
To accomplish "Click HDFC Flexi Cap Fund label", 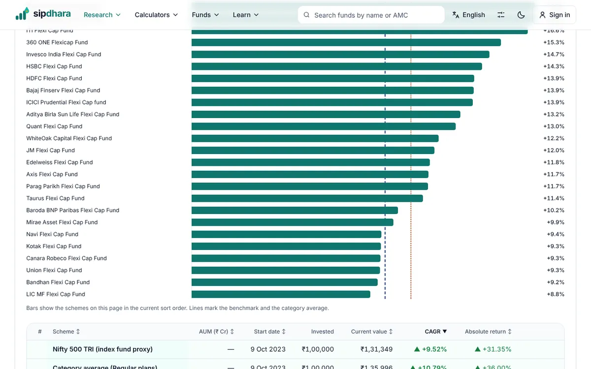I will 54,78.
